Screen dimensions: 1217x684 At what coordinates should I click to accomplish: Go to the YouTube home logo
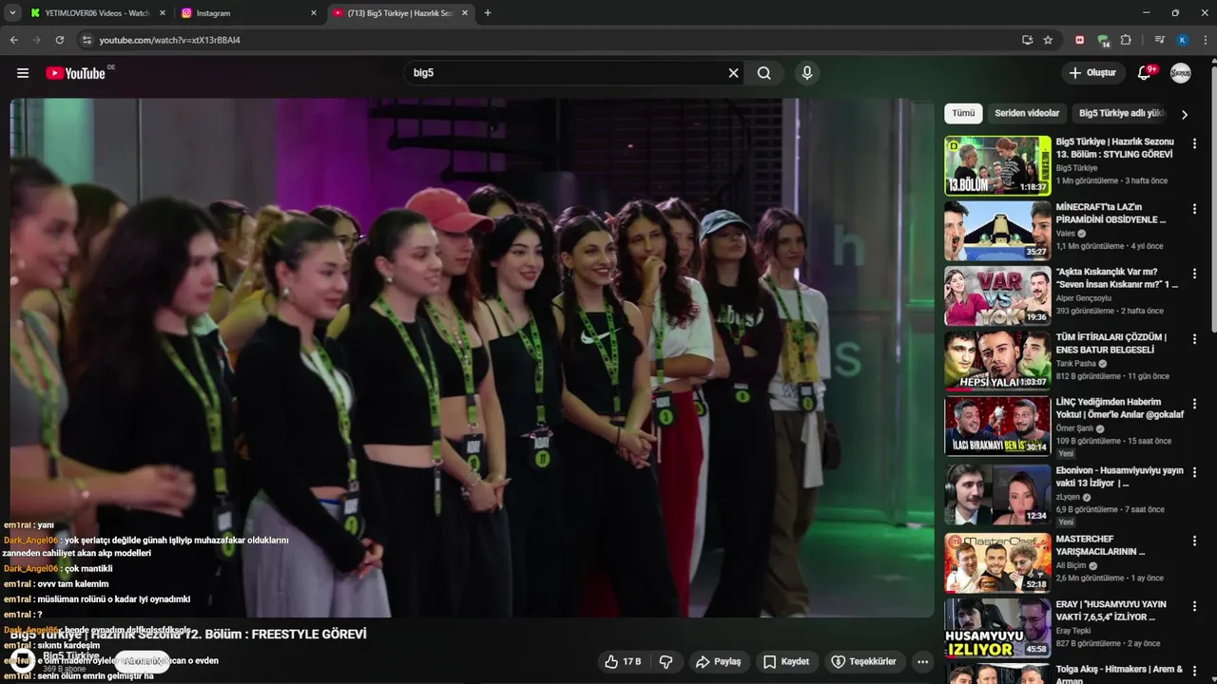pyautogui.click(x=75, y=73)
